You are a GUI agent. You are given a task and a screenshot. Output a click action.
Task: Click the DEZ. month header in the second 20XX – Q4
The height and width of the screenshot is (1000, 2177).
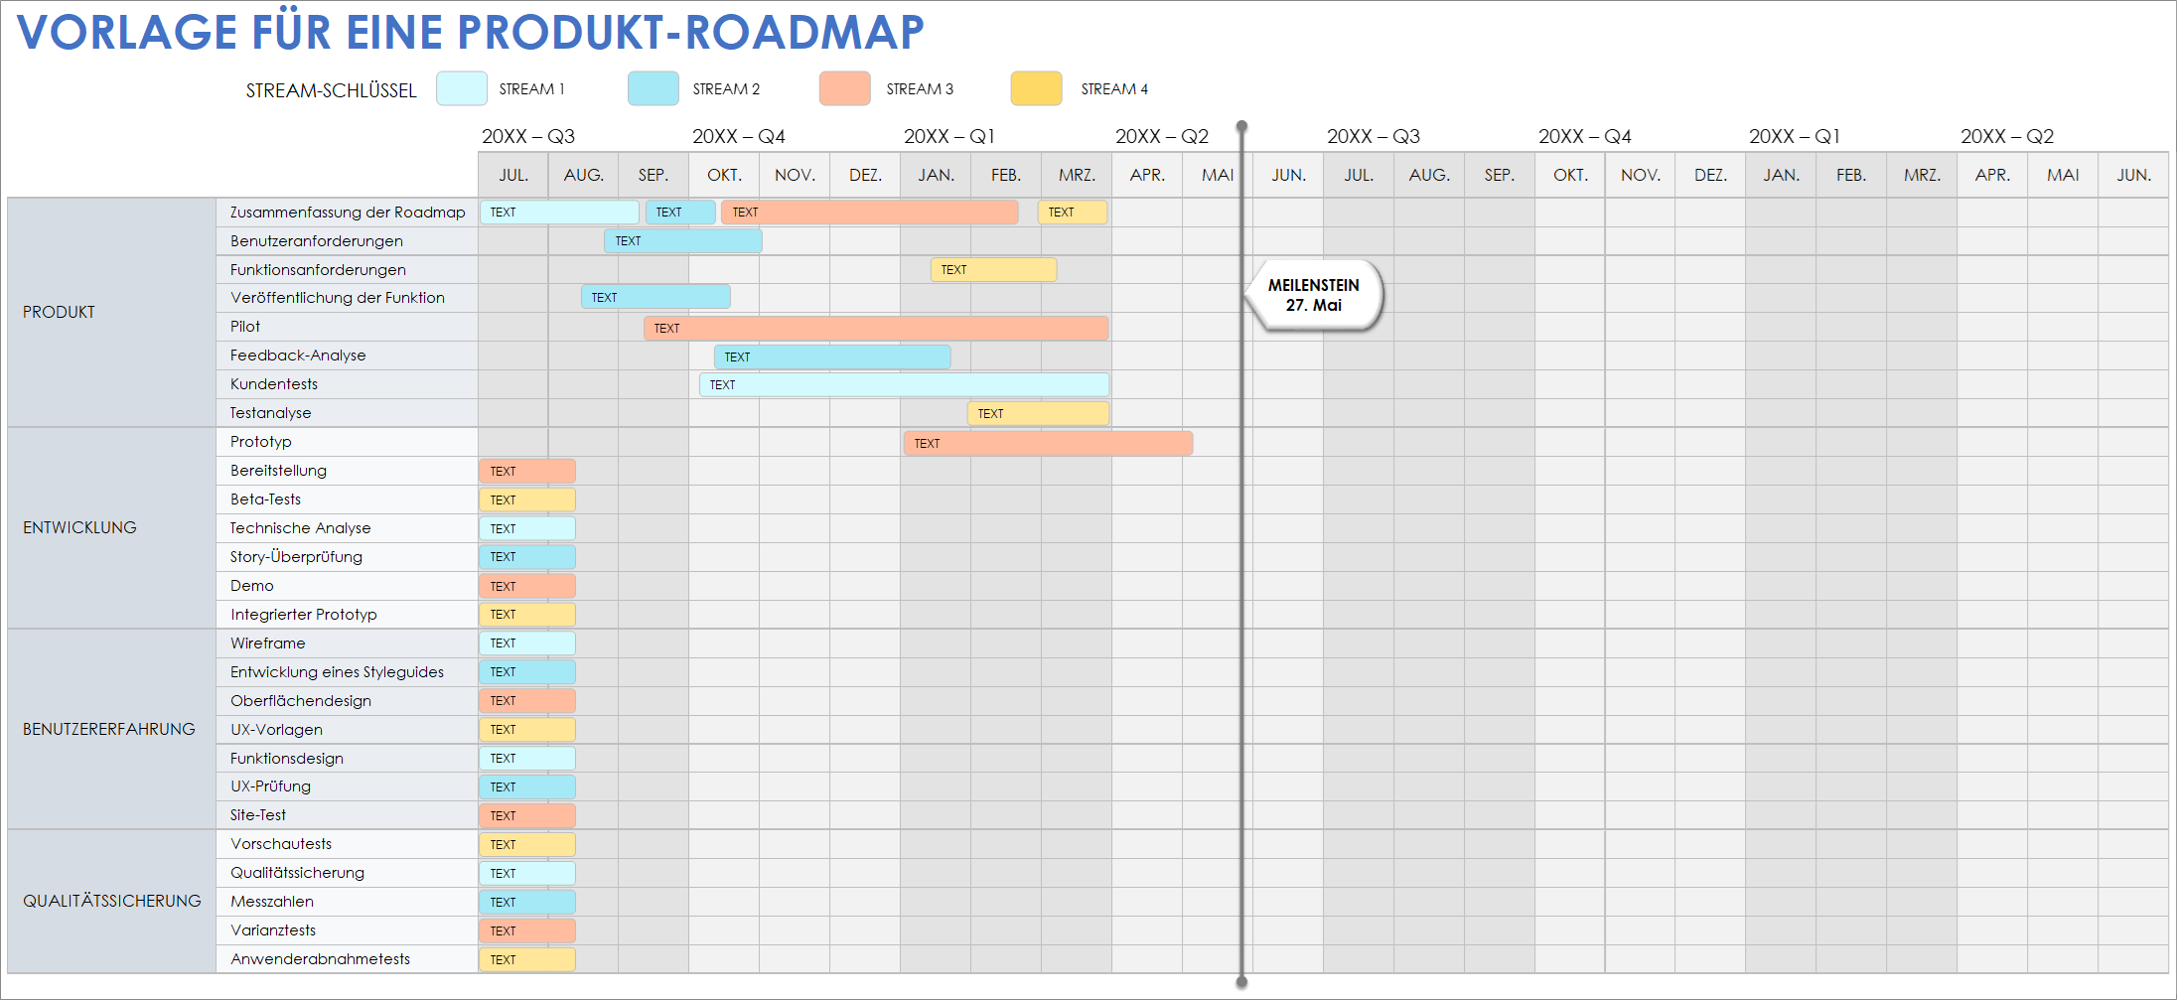tap(1710, 175)
